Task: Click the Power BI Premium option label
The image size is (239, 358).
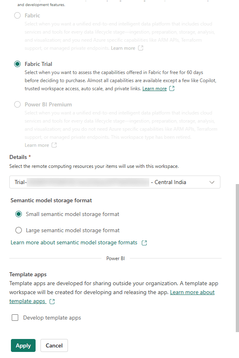Action: pyautogui.click(x=48, y=105)
